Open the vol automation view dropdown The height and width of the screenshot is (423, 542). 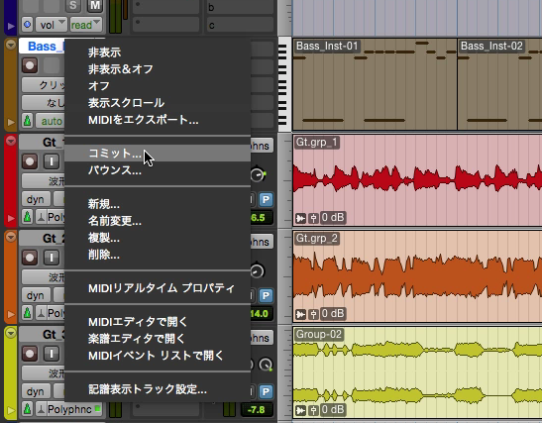point(51,25)
